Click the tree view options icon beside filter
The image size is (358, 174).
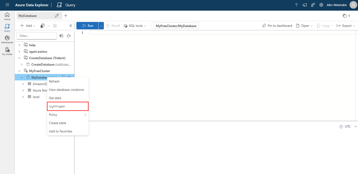tap(61, 36)
